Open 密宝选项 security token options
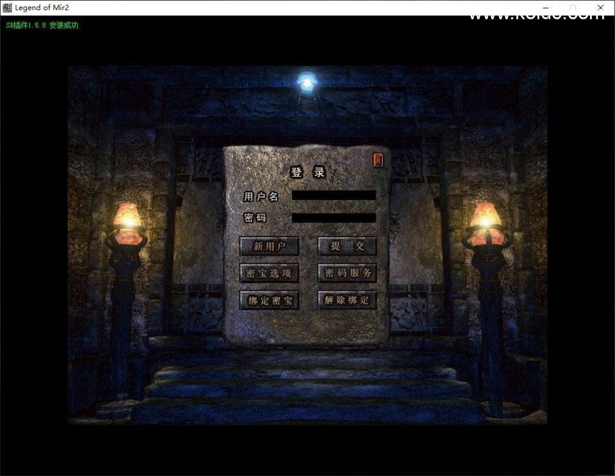The width and height of the screenshot is (615, 476). [x=269, y=274]
